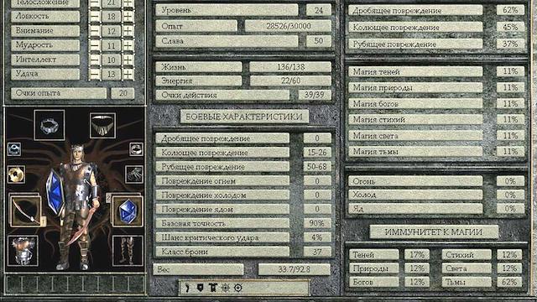Select the chest armor slot

(23, 251)
